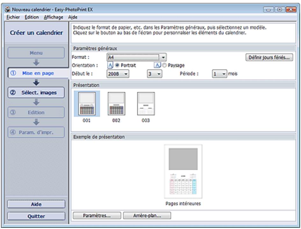Click the Aide button in sidebar
The width and height of the screenshot is (301, 229).
(36, 204)
